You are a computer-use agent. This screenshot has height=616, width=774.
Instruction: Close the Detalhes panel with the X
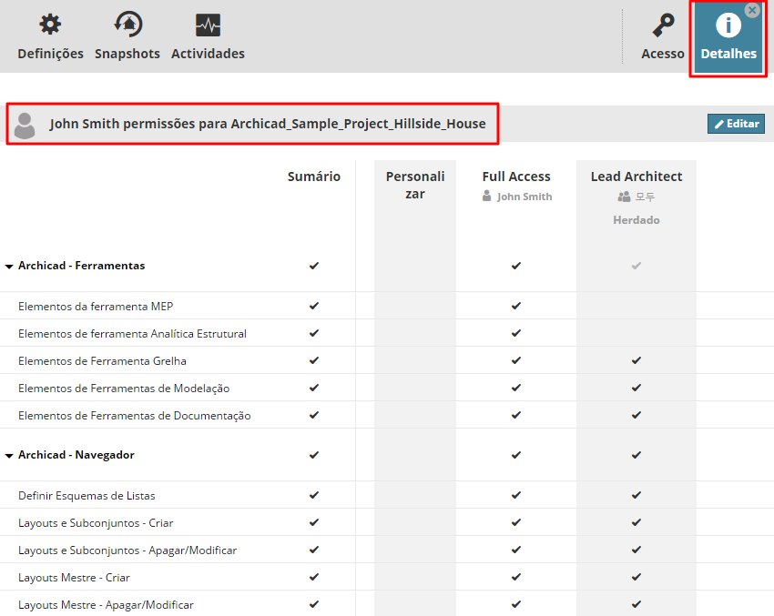[752, 10]
